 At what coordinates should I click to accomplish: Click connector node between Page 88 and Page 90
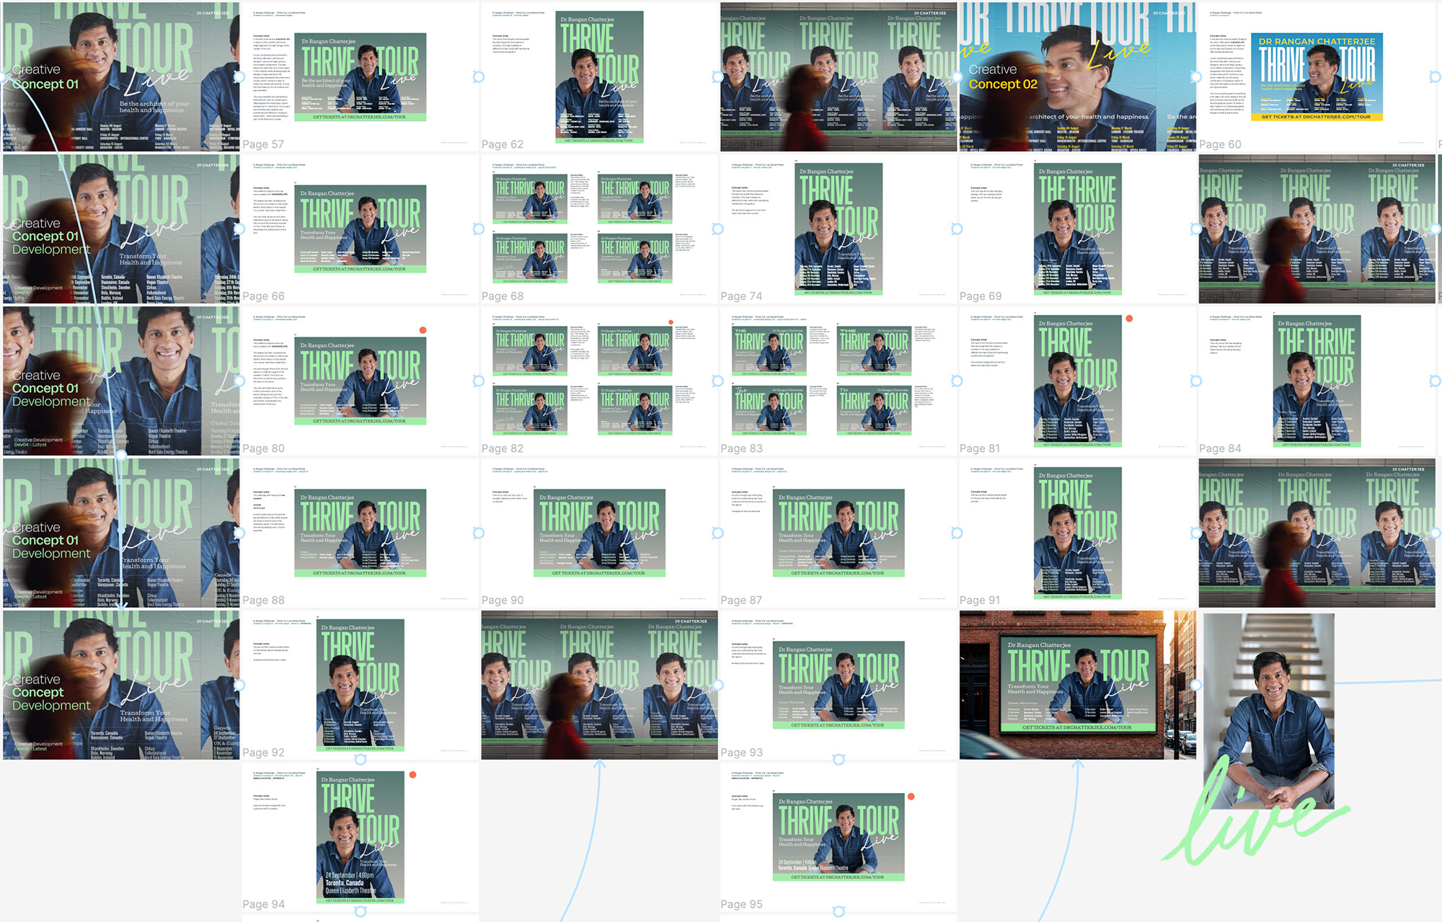tap(478, 533)
